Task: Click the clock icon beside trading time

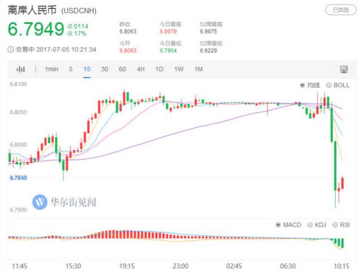Action: pos(11,50)
